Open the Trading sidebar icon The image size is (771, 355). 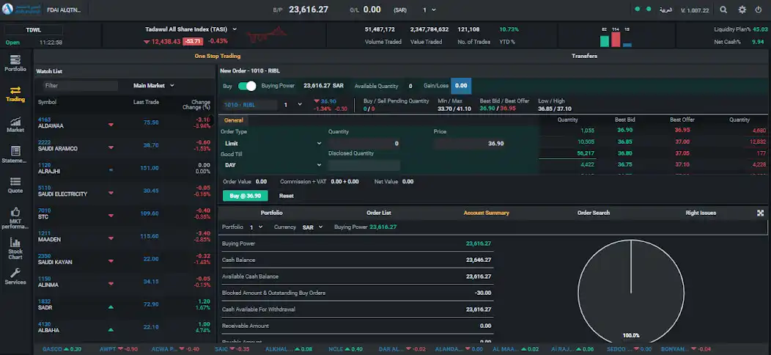point(15,94)
